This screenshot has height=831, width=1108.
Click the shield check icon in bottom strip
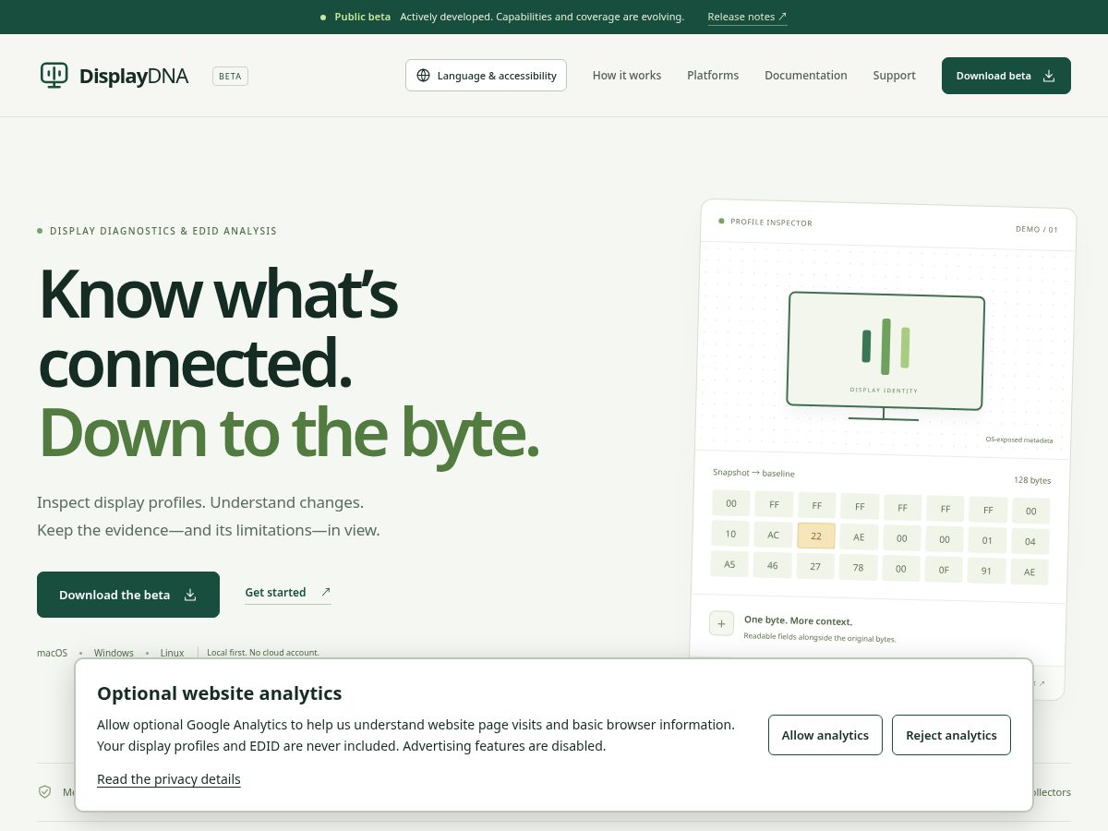44,792
